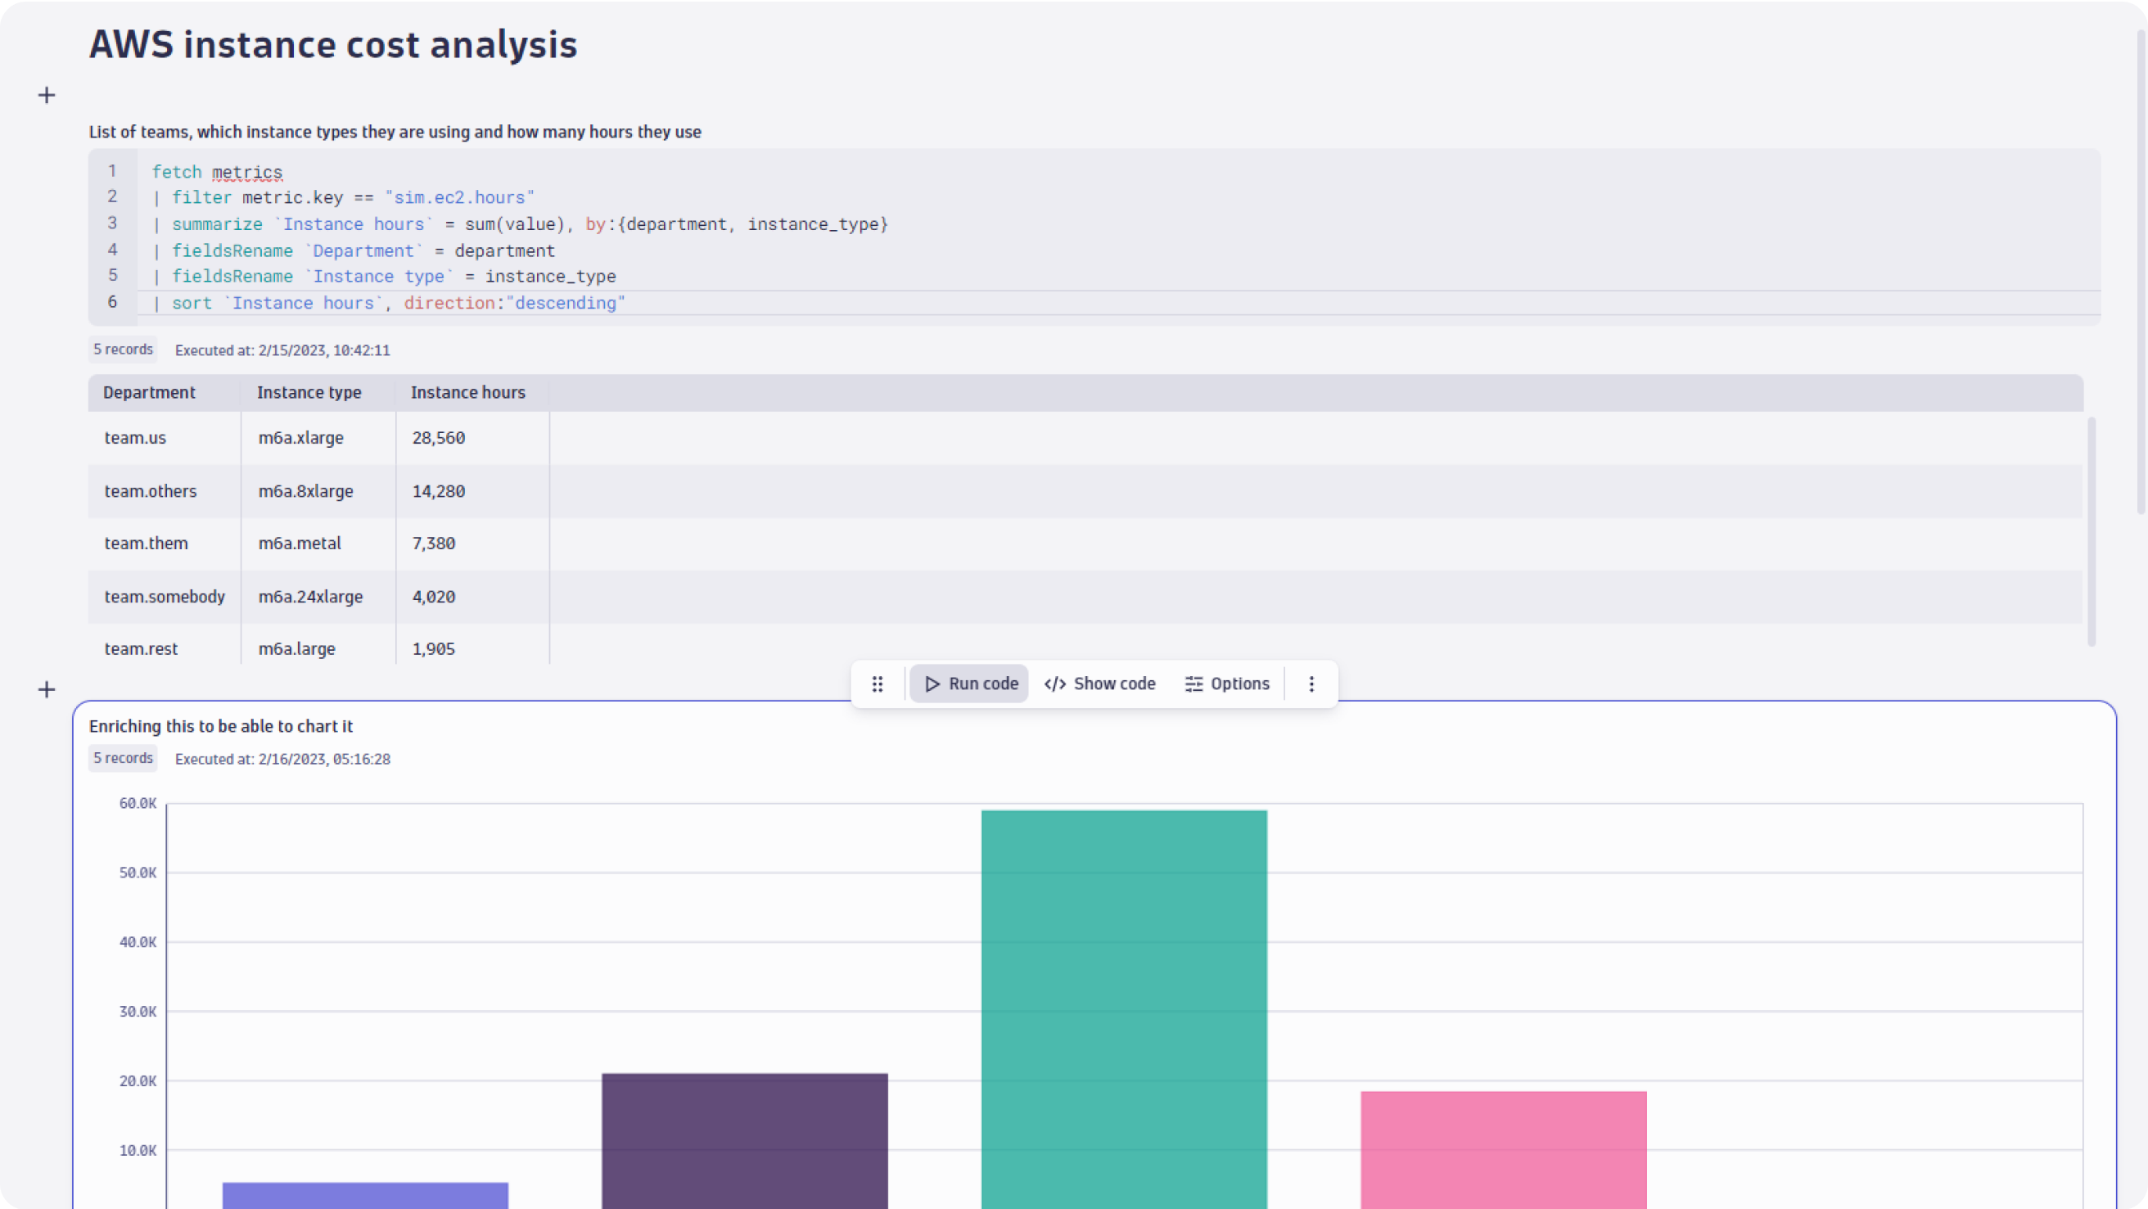Click the Instance type column header
This screenshot has width=2148, height=1209.
[x=309, y=393]
